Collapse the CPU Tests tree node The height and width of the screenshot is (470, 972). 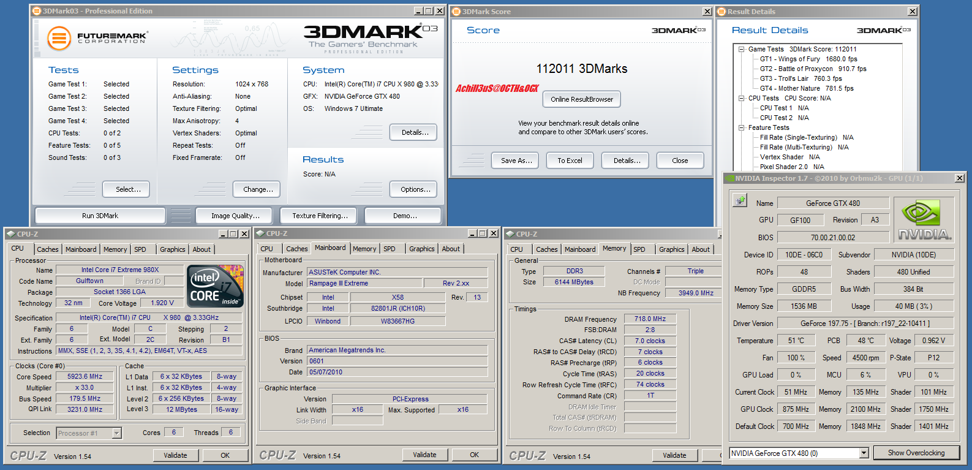click(741, 98)
